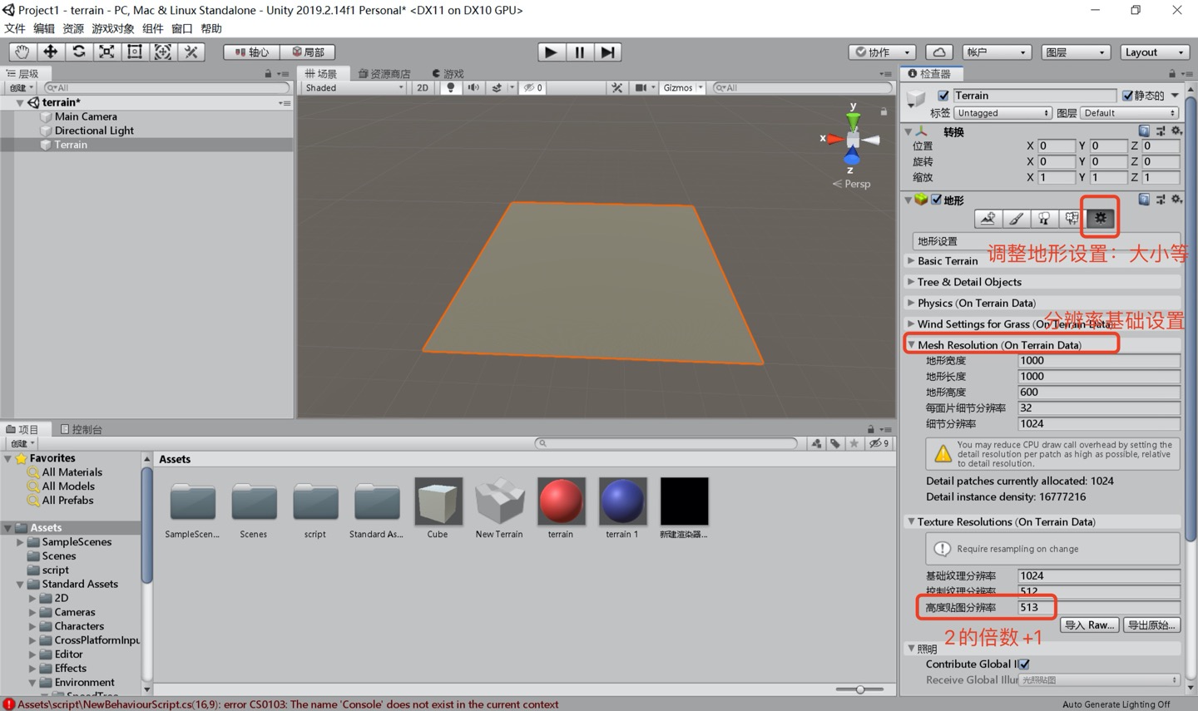Click the 导入 Raw... button
The image size is (1198, 711).
click(x=1089, y=625)
